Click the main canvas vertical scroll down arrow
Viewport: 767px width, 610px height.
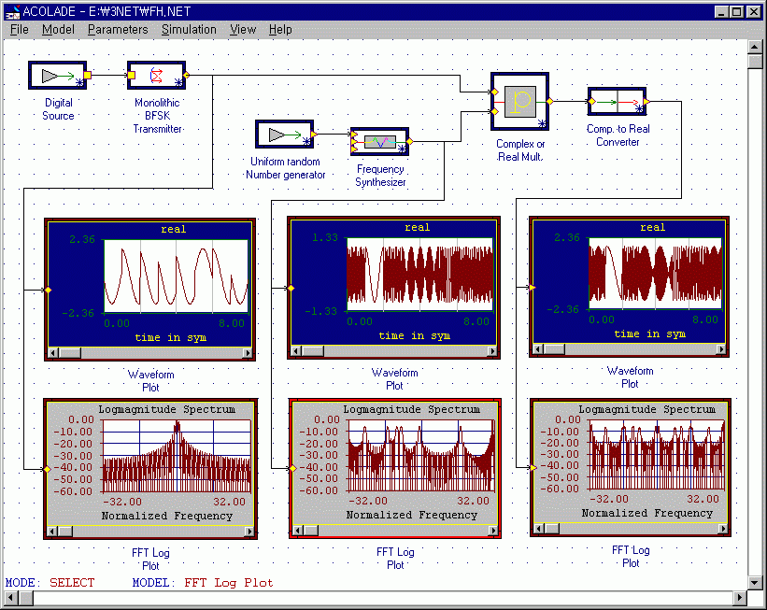[755, 583]
